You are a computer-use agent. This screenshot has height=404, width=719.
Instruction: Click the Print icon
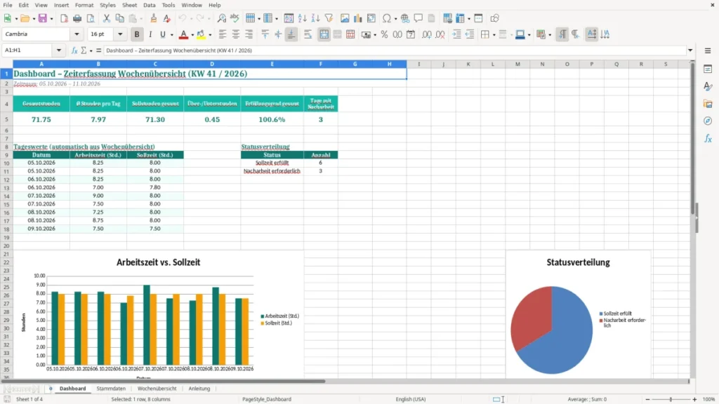click(x=77, y=18)
